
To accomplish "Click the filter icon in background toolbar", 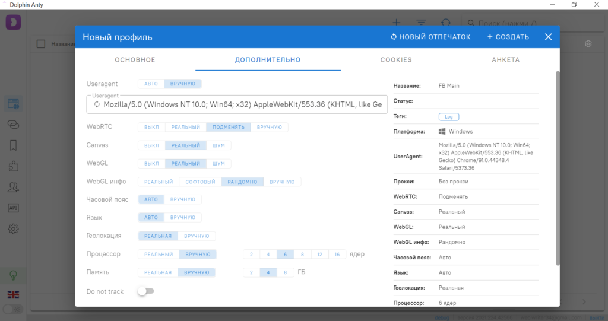I will pos(421,23).
